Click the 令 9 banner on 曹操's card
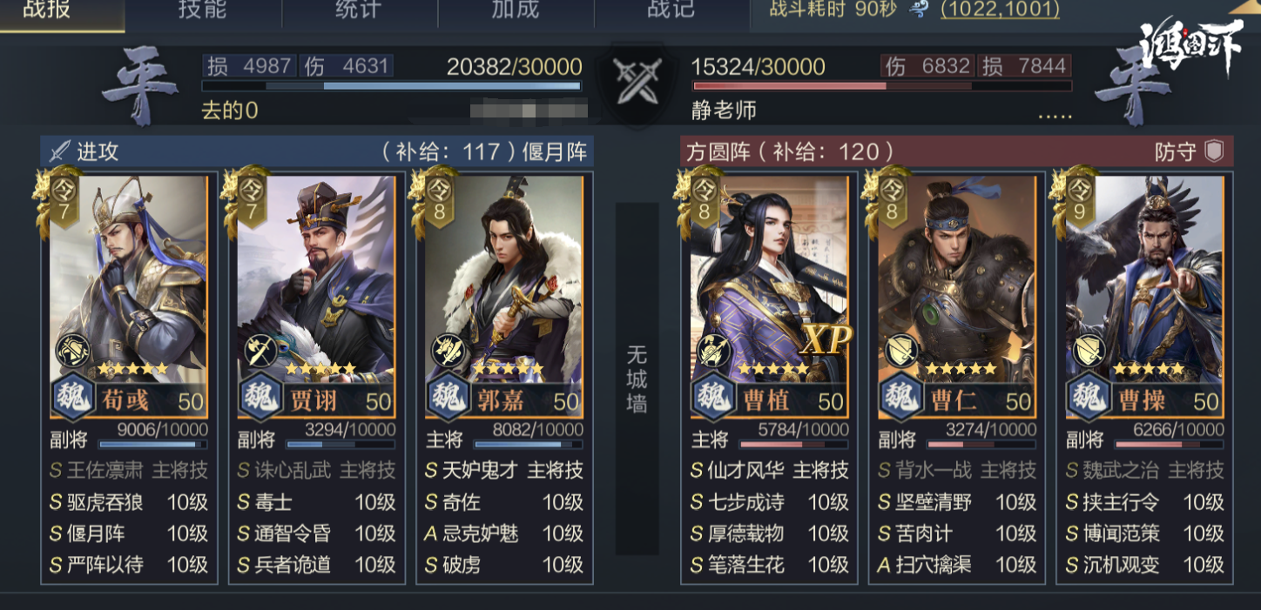This screenshot has height=610, width=1261. click(1078, 200)
